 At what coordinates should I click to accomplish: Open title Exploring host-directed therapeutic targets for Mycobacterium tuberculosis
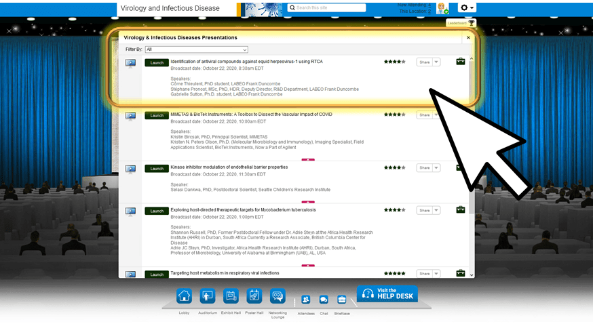[243, 209]
